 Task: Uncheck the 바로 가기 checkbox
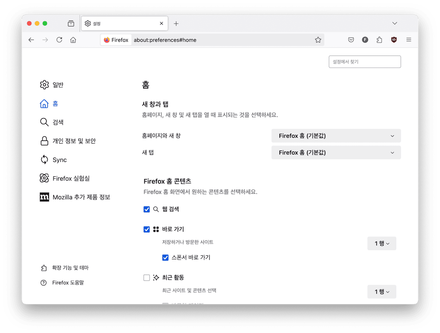[x=147, y=229]
